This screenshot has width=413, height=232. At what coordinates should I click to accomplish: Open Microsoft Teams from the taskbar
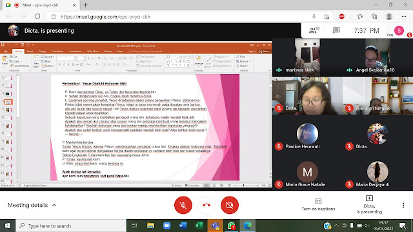[x=215, y=226]
